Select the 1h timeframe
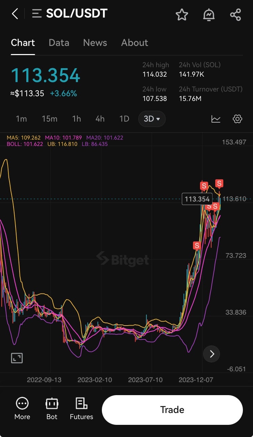This screenshot has height=437, width=253. pos(77,119)
